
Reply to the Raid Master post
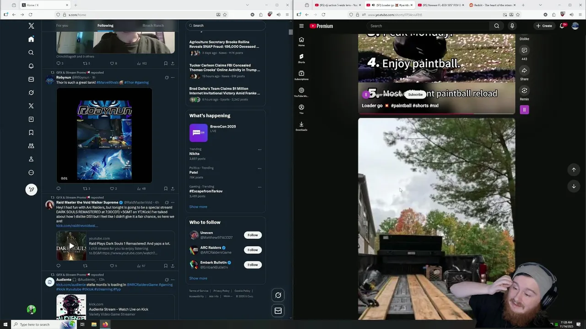58,265
